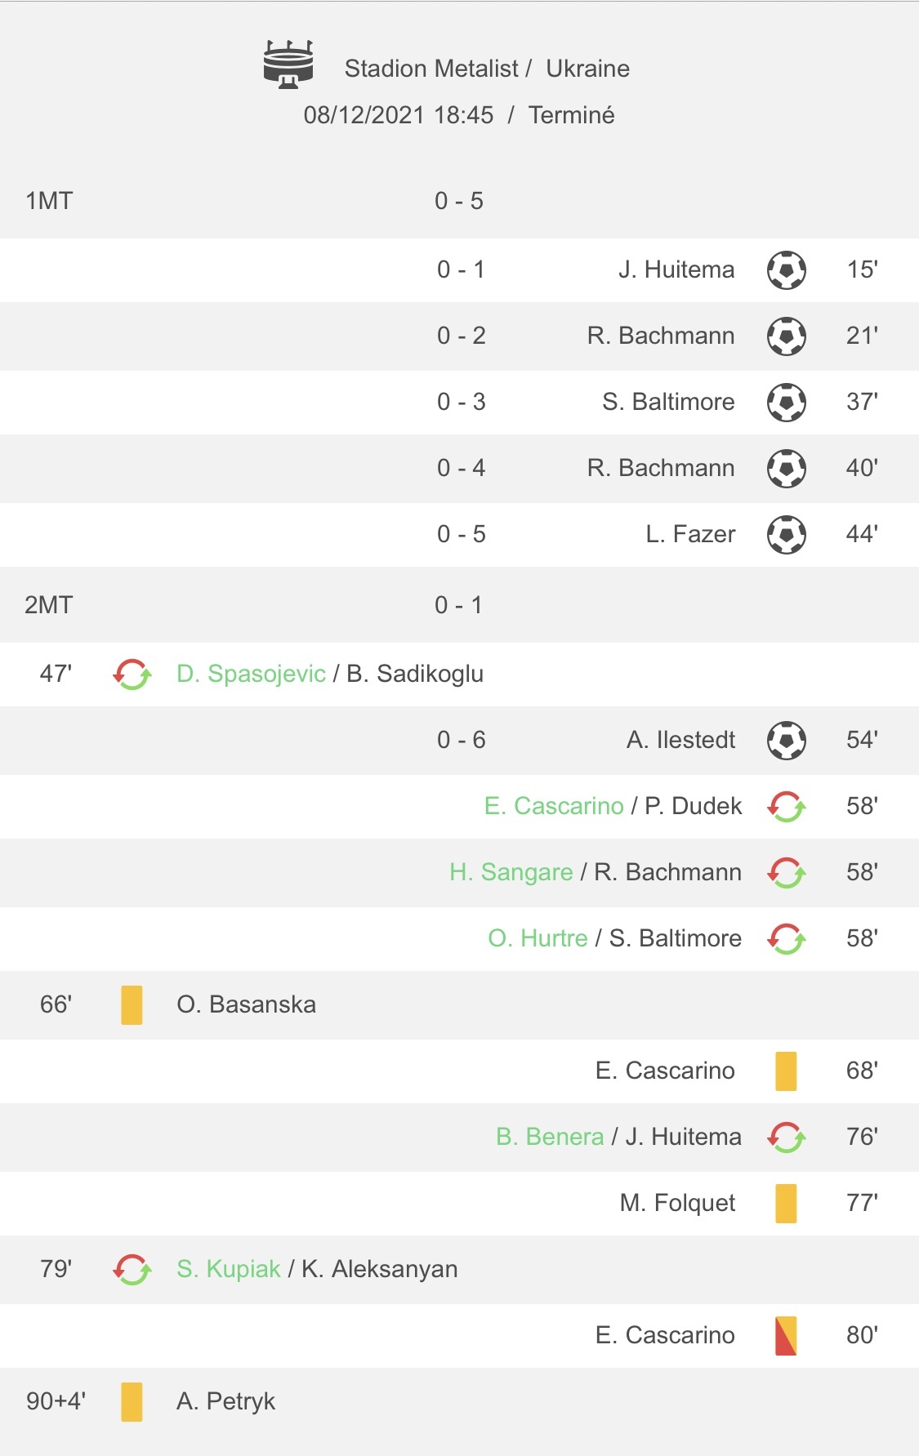Click the 2MT half header row
Image resolution: width=919 pixels, height=1456 pixels.
point(459,605)
